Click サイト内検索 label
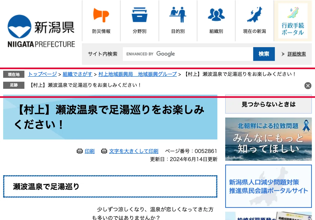 click(103, 54)
